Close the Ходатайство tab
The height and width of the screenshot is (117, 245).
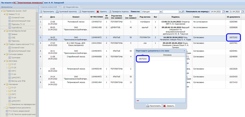tap(81, 7)
